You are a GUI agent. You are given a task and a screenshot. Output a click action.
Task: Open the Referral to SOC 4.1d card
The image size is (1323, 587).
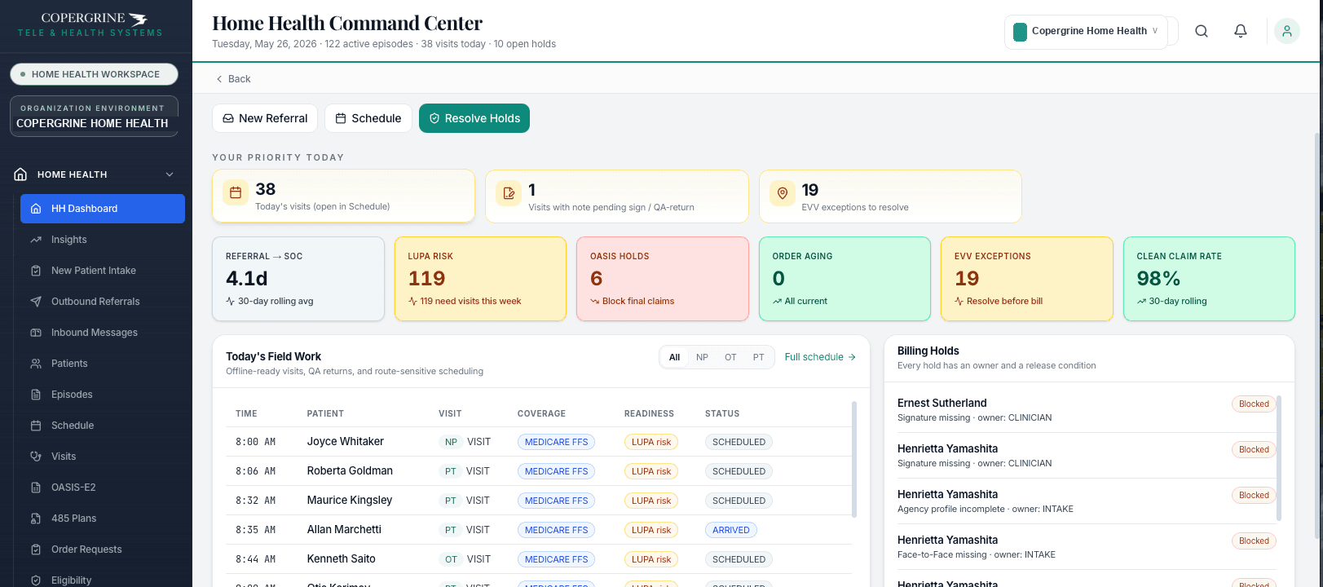coord(298,279)
